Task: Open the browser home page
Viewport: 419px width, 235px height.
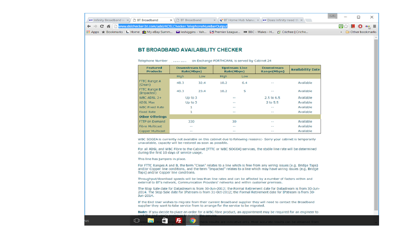Action: (109, 26)
